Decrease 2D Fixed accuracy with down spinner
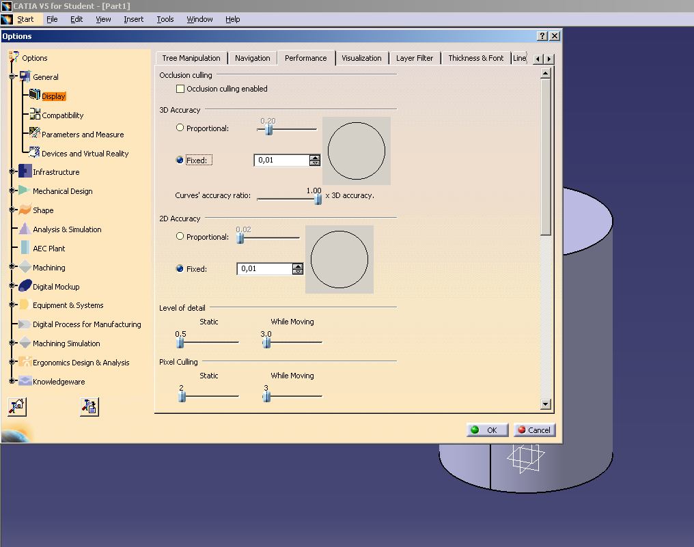 298,271
